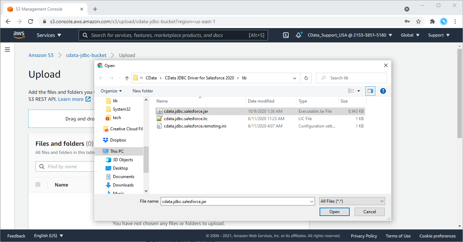Open the Services menu
Screen dimensions: 463x242
(x=49, y=35)
